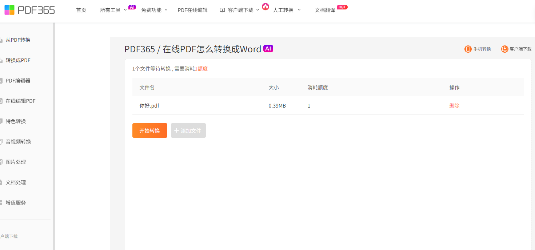This screenshot has height=250, width=535.
Task: Choose 音视频转换 from the sidebar
Action: click(x=18, y=142)
